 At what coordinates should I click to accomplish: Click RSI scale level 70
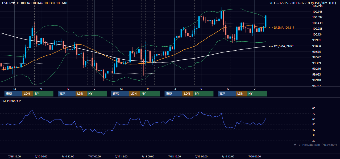click(314, 114)
